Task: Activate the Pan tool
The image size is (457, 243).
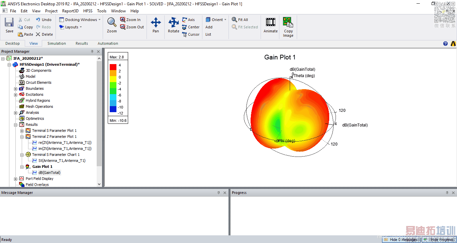Action: coord(156,25)
